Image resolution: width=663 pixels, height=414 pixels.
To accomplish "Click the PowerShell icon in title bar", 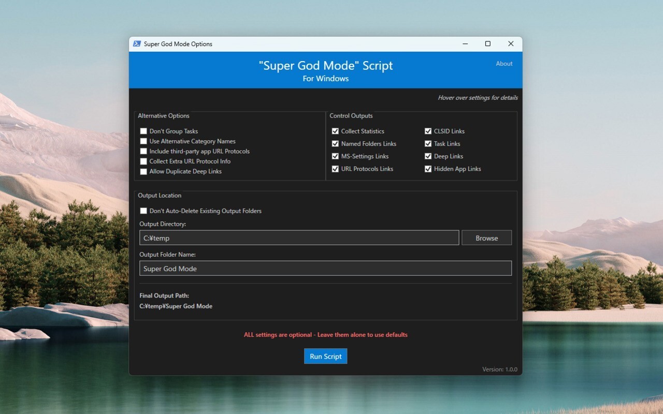I will [x=137, y=44].
